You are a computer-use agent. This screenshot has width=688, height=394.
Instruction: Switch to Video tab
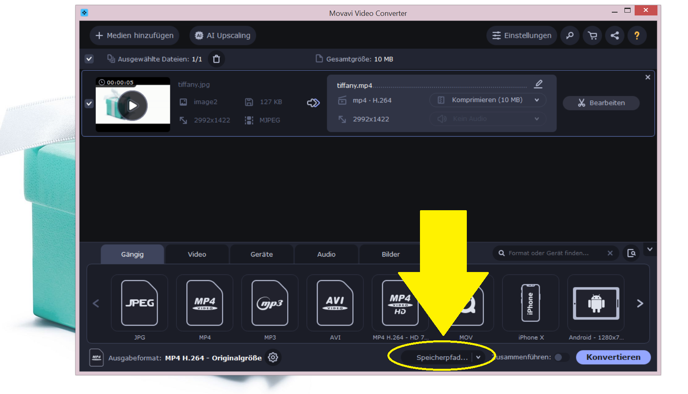pyautogui.click(x=197, y=254)
